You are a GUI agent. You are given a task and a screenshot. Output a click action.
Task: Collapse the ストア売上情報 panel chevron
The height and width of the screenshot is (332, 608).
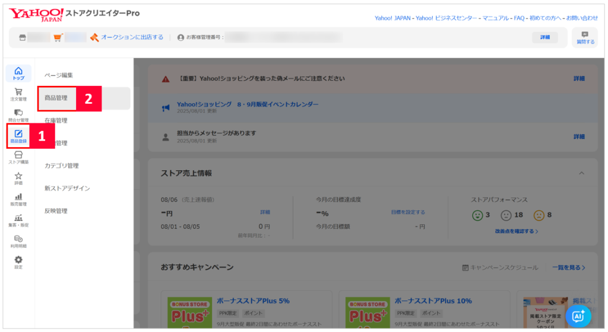tap(581, 173)
